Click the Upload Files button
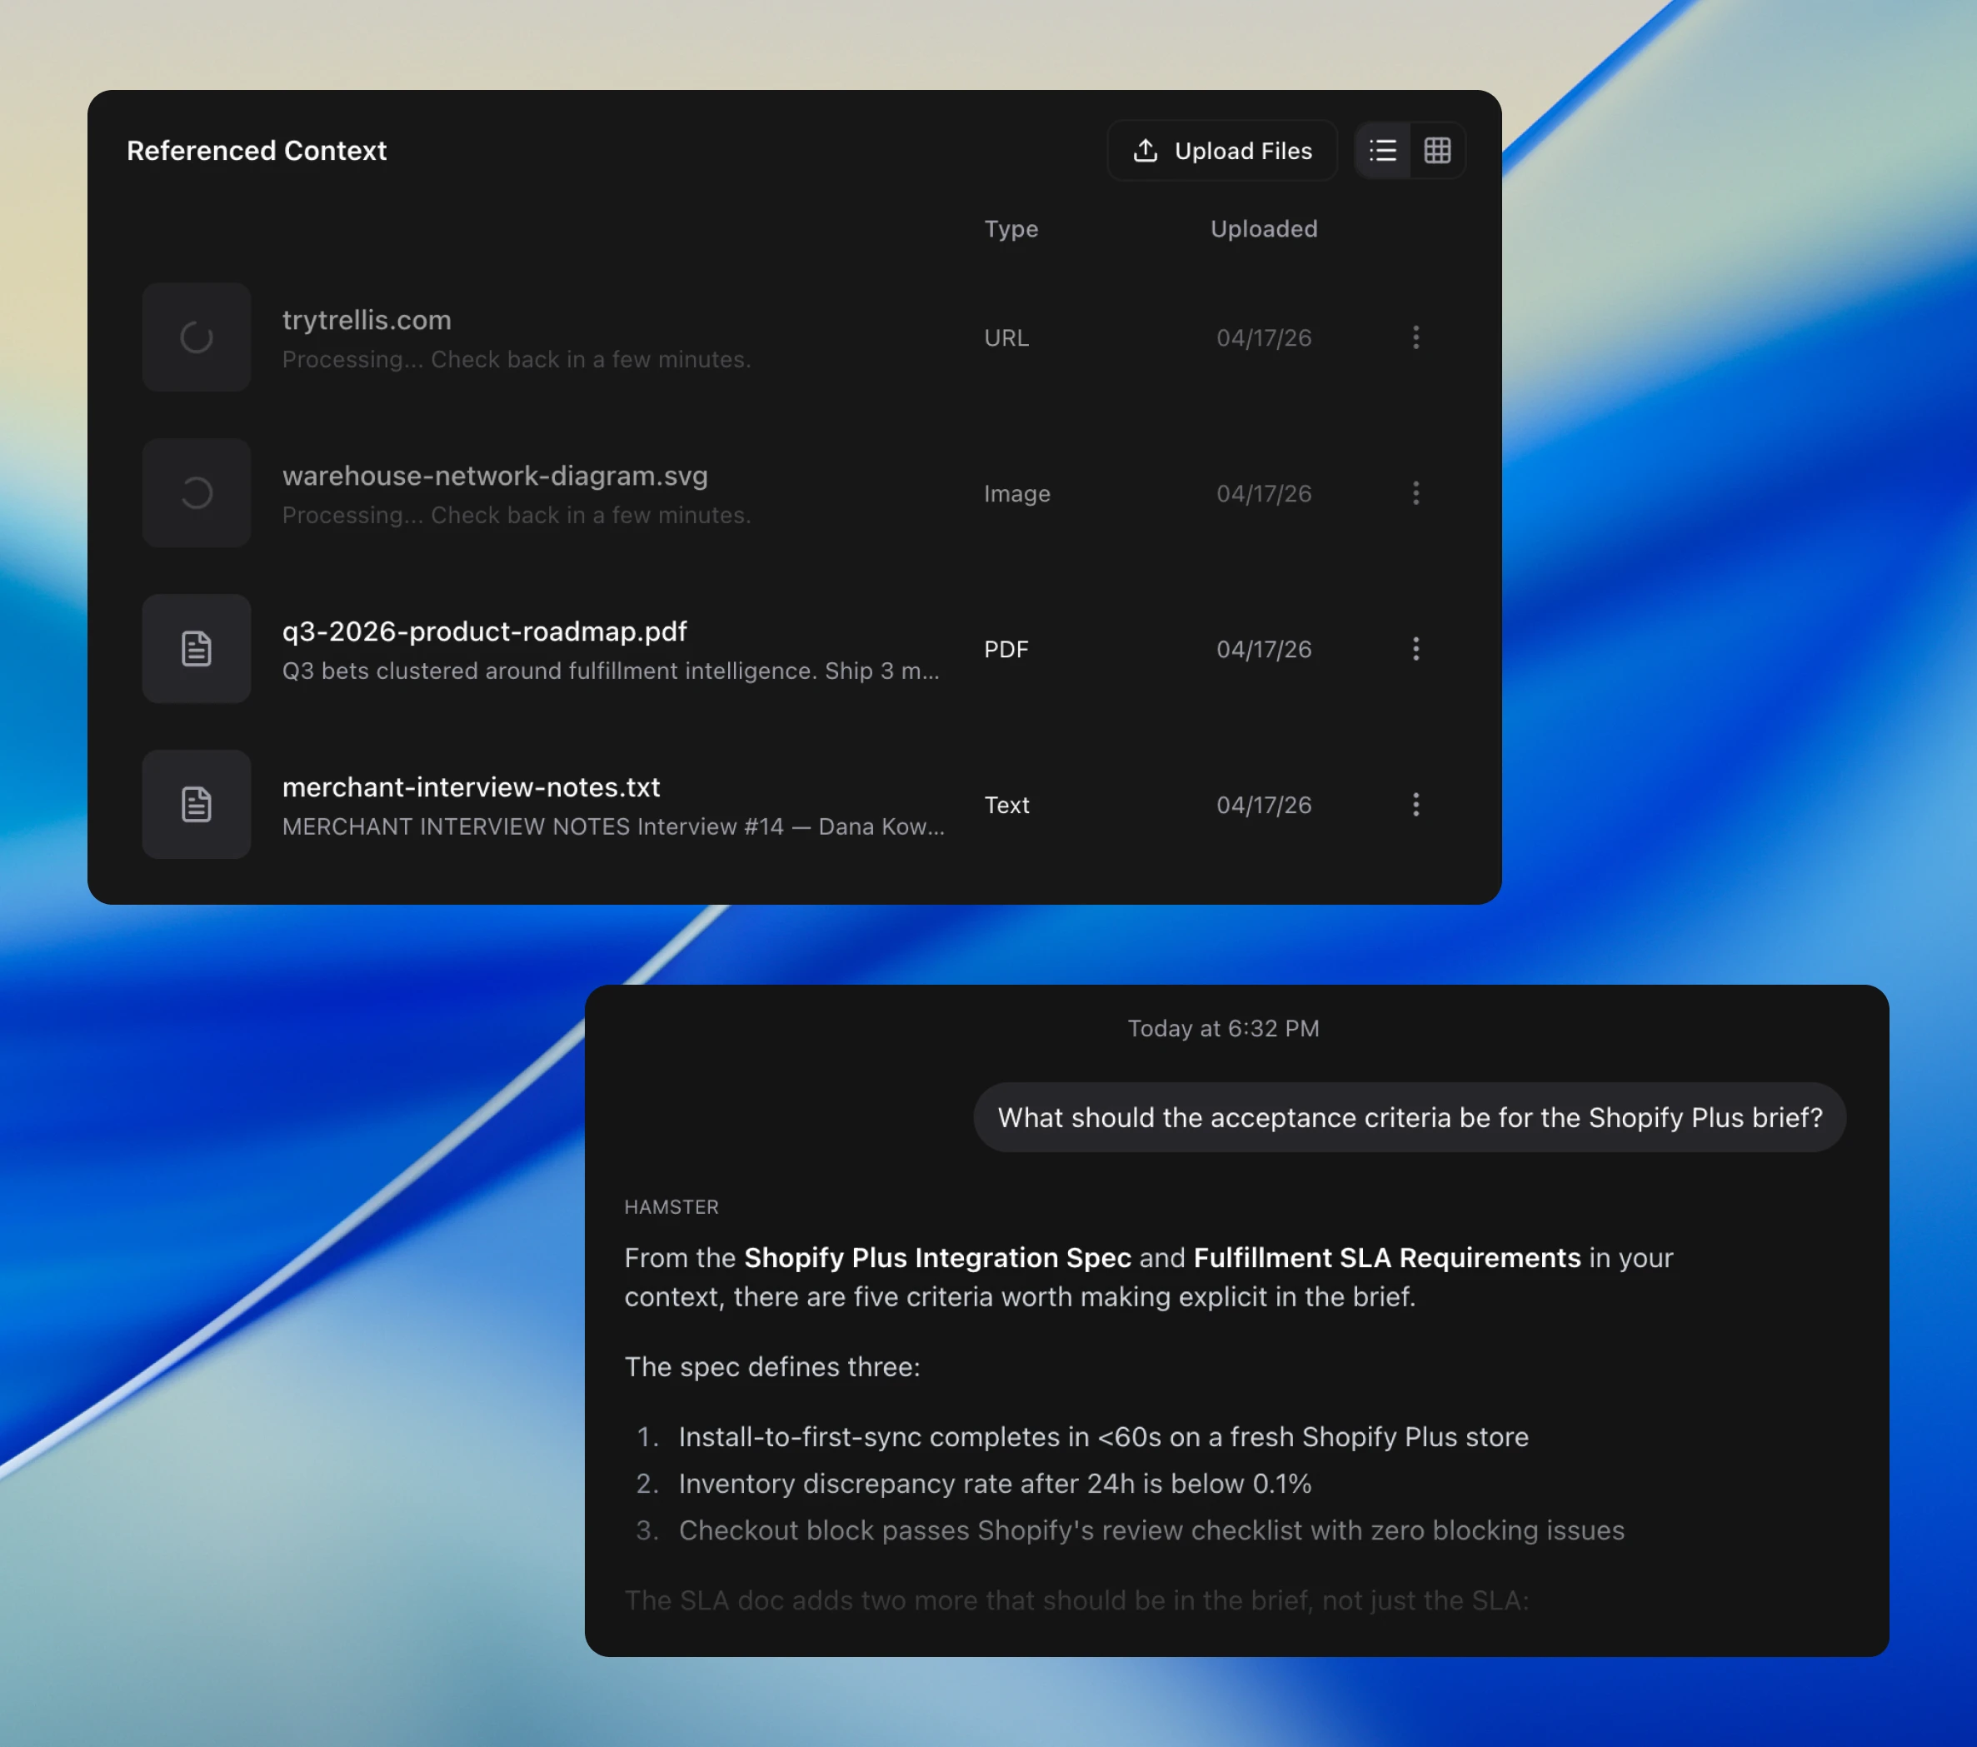1977x1747 pixels. pos(1221,151)
